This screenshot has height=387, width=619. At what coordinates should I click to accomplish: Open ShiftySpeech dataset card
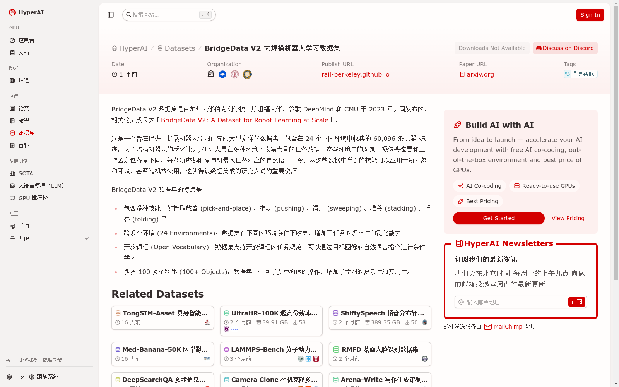[380, 318]
